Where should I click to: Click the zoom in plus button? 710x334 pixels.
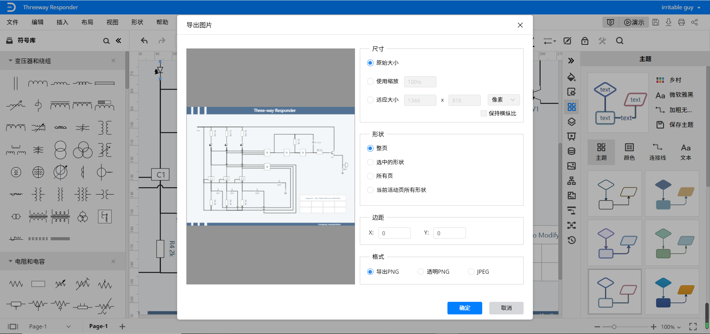click(x=653, y=327)
